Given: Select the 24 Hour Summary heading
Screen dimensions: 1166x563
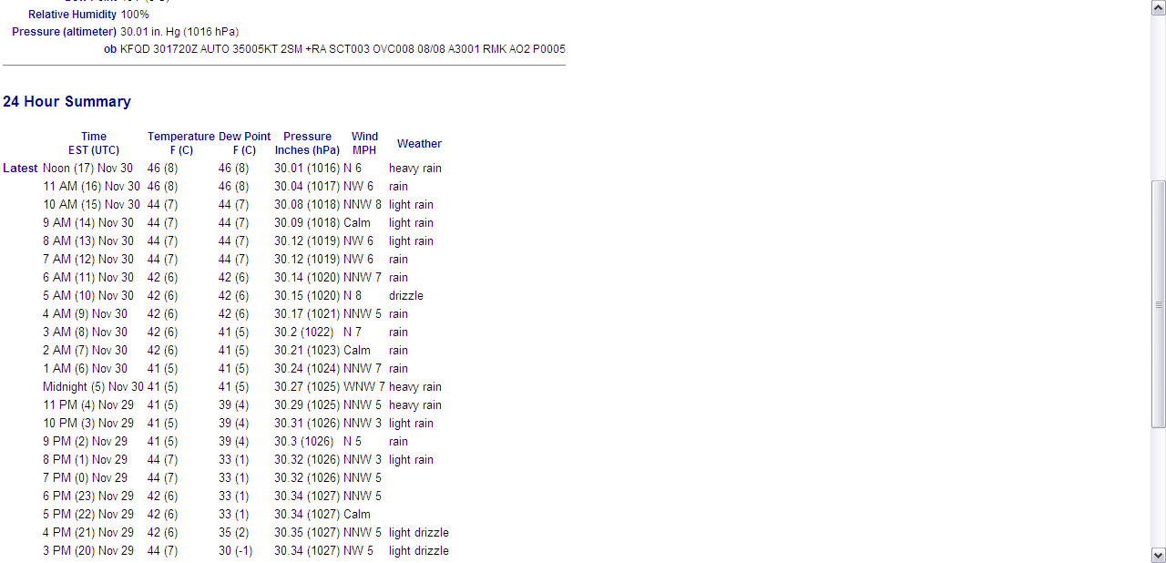Looking at the screenshot, I should pyautogui.click(x=66, y=102).
